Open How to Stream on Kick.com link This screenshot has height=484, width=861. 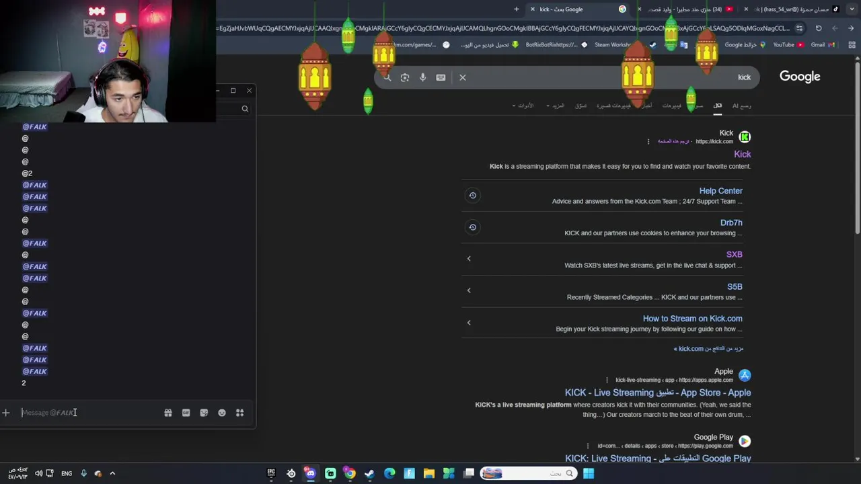[x=692, y=319]
